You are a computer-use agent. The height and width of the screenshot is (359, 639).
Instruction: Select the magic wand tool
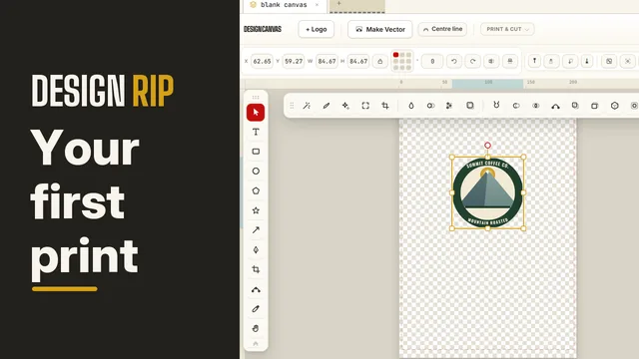(x=307, y=106)
